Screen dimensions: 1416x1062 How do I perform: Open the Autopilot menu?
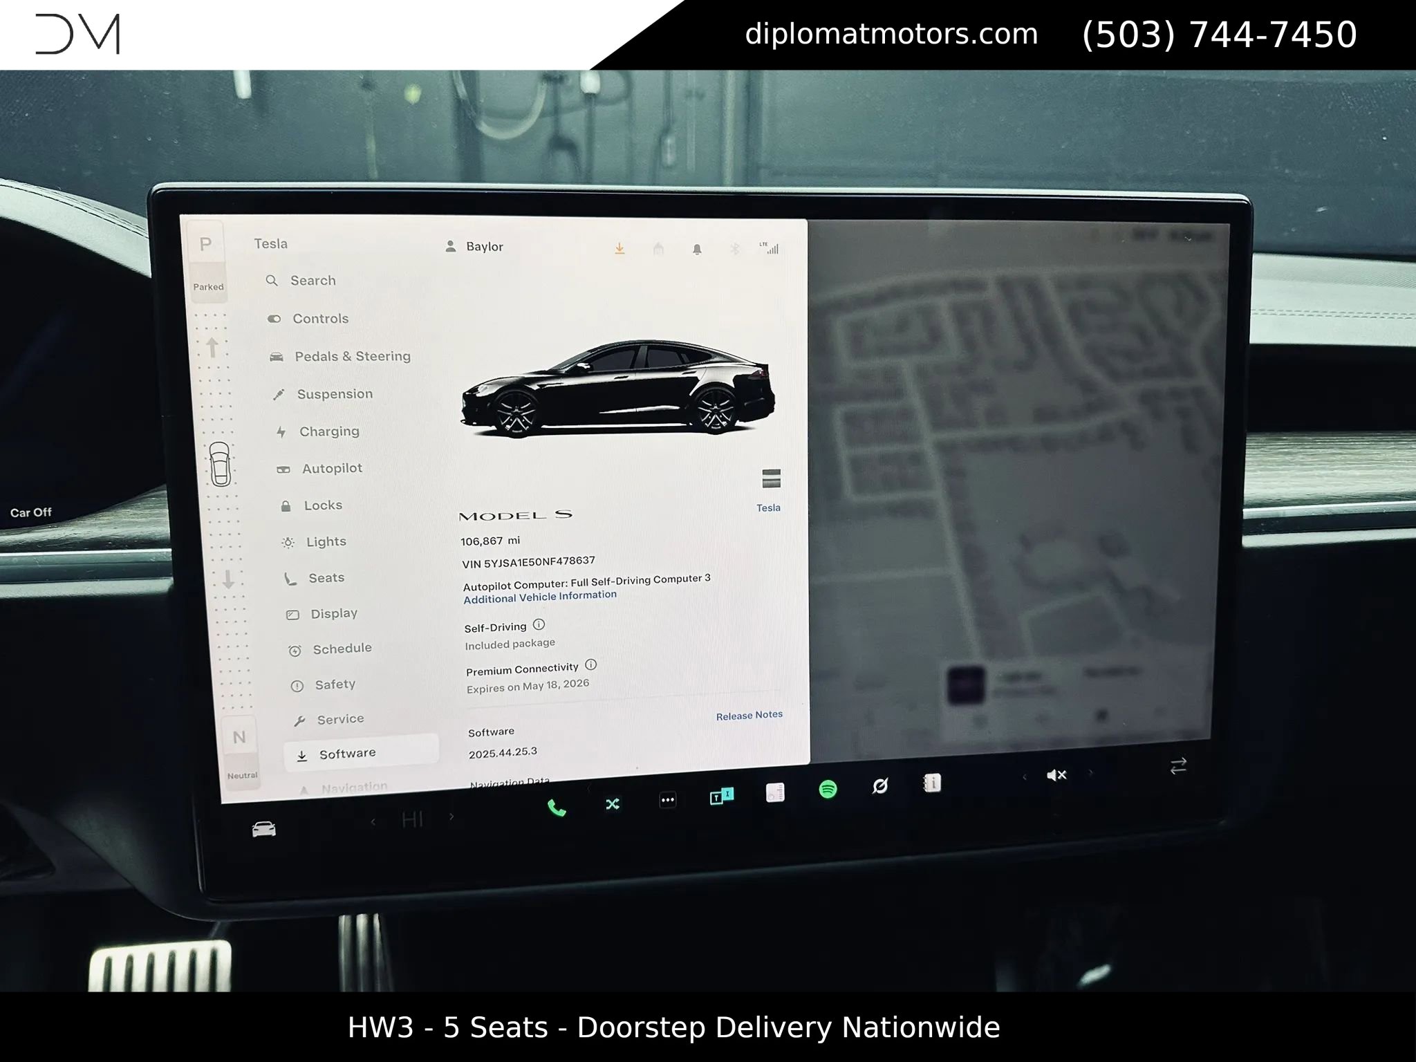tap(320, 469)
